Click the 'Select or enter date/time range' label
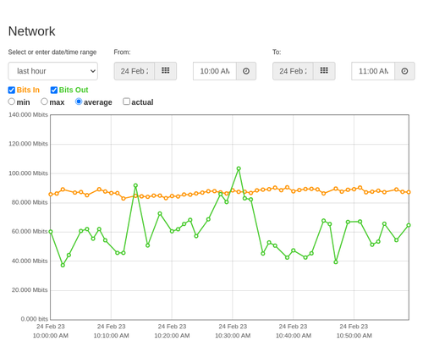 (x=52, y=52)
